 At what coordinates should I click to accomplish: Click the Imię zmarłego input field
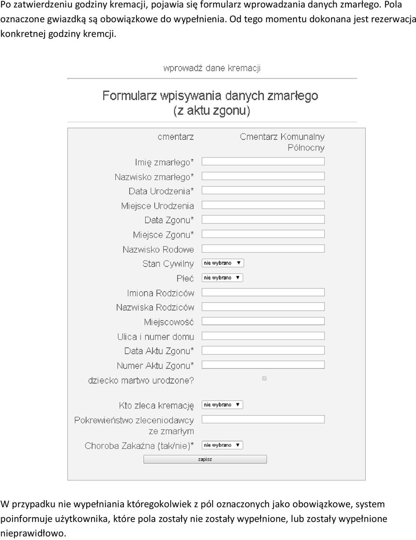coord(263,161)
